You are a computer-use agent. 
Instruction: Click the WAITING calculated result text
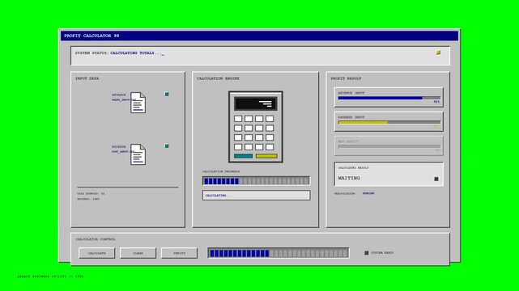pos(349,178)
